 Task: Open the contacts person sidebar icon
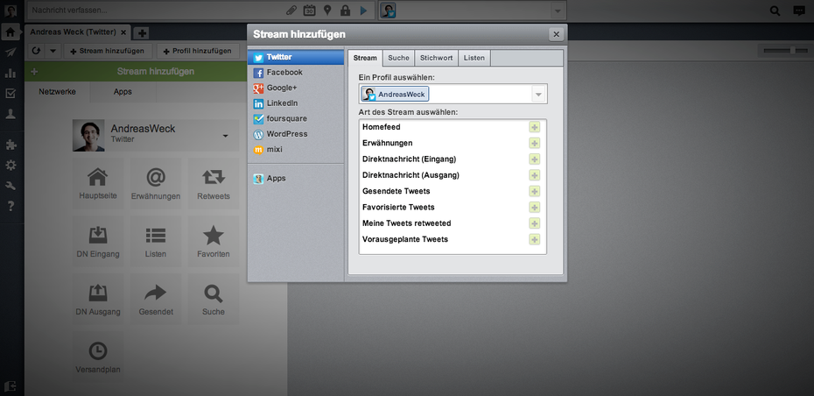pyautogui.click(x=11, y=114)
